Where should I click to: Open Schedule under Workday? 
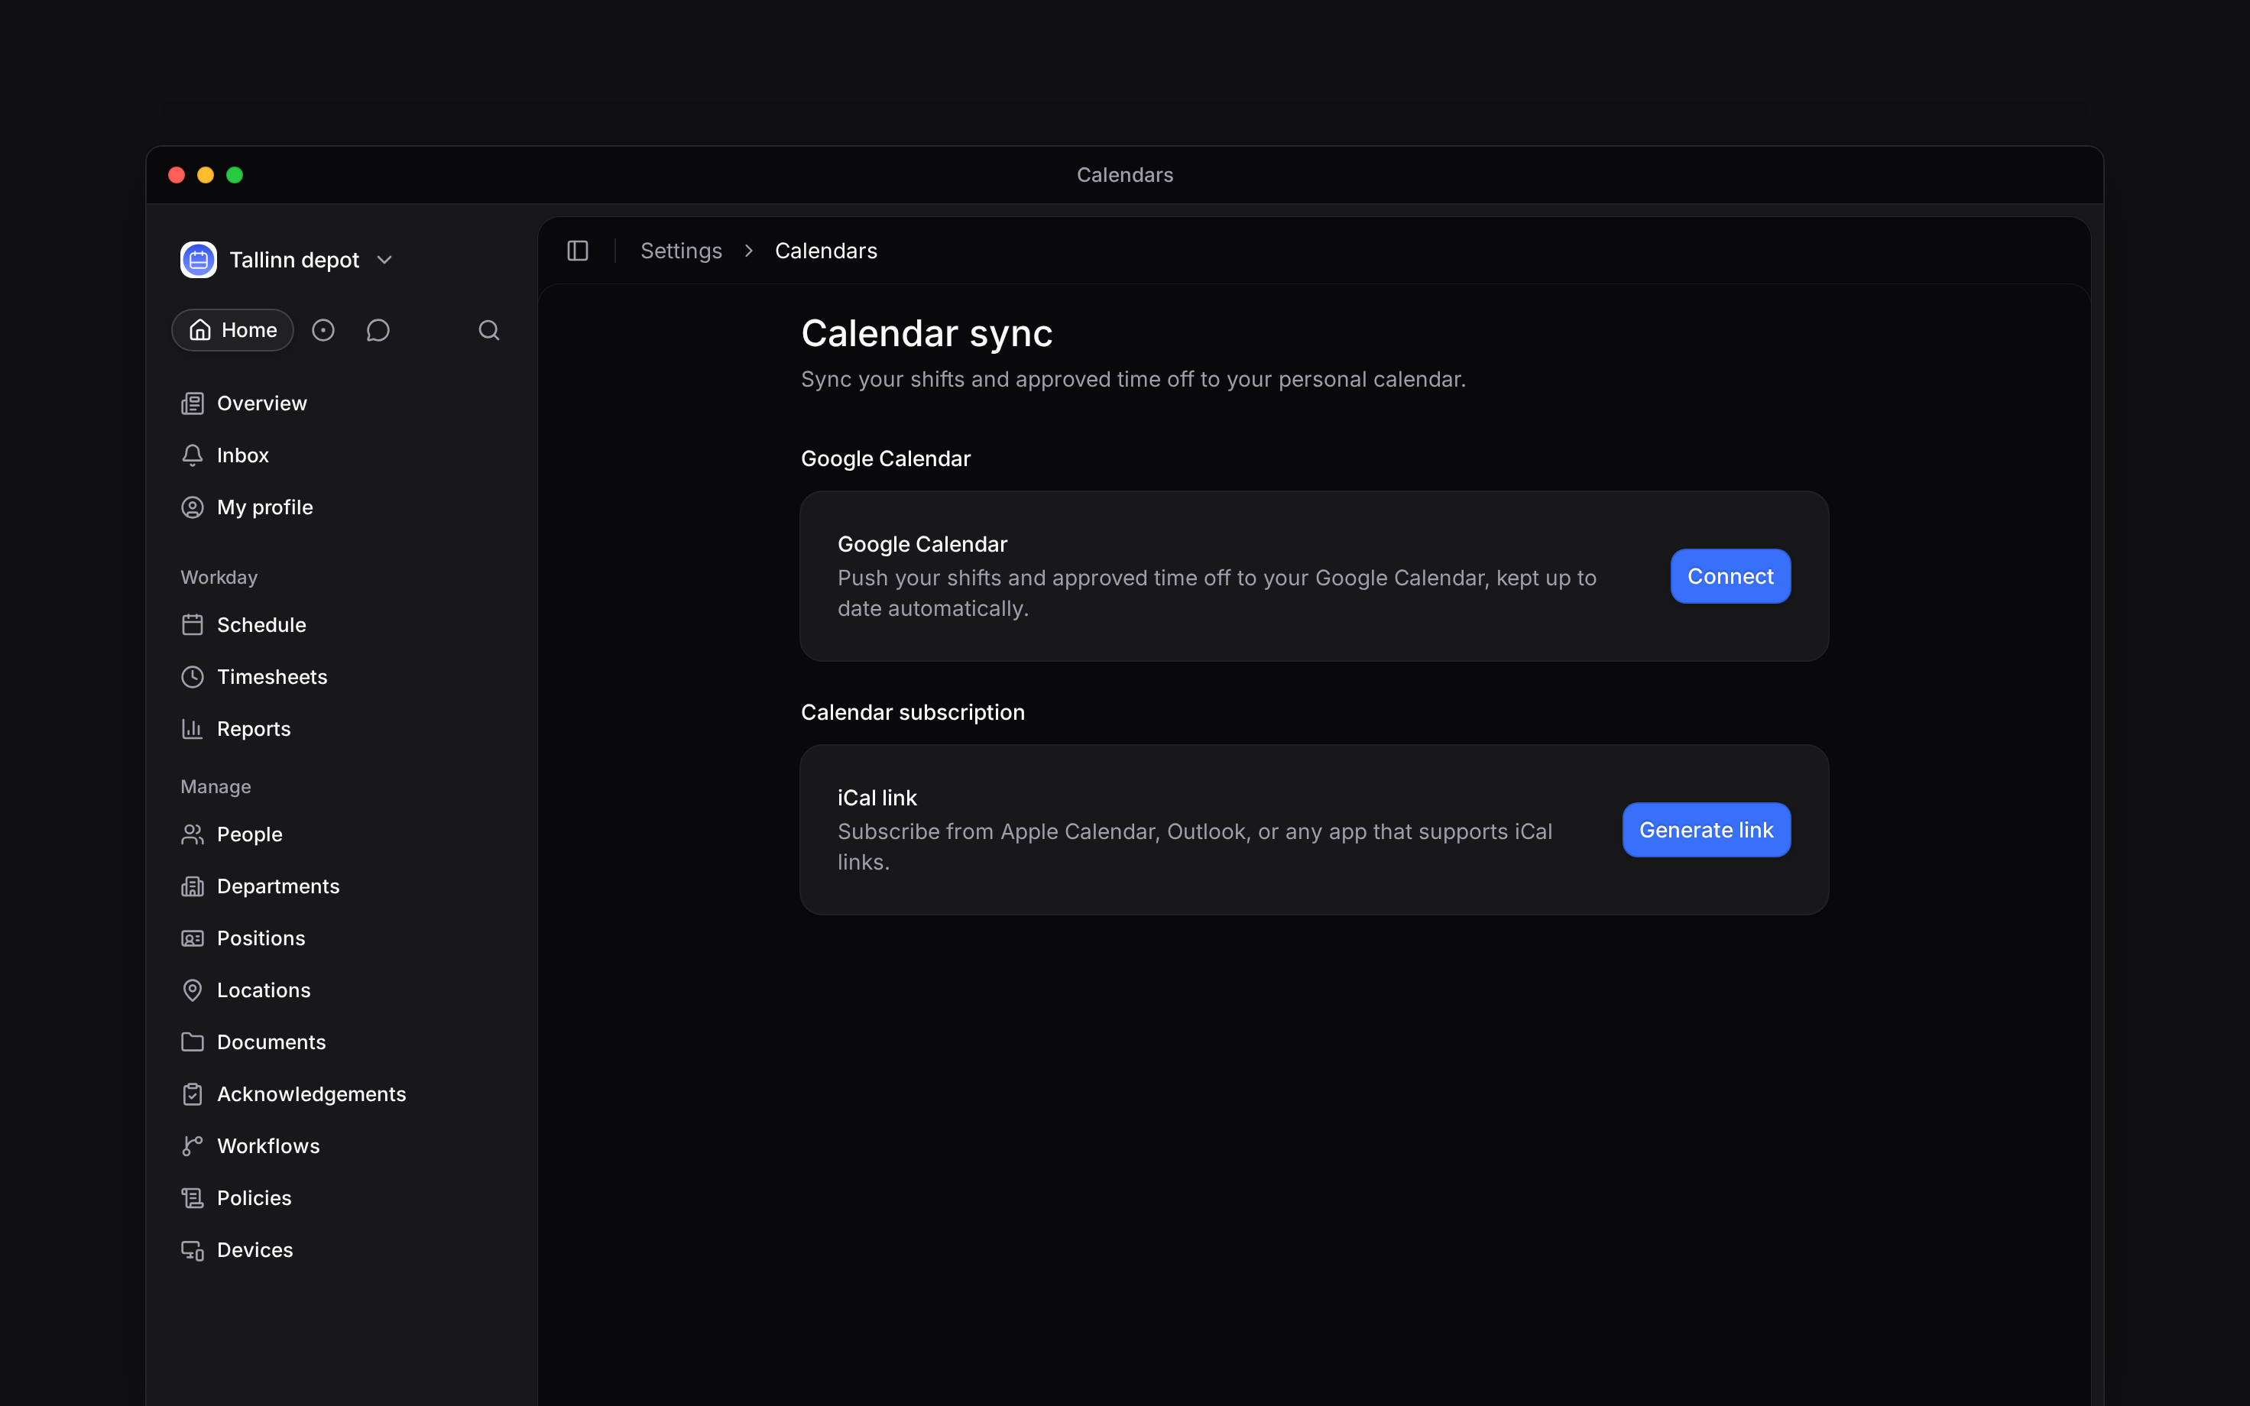261,625
